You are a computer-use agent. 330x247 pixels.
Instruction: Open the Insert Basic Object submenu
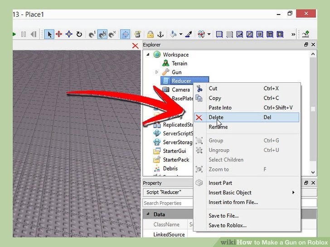(x=247, y=193)
